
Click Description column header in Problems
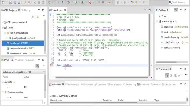[x=56, y=100]
